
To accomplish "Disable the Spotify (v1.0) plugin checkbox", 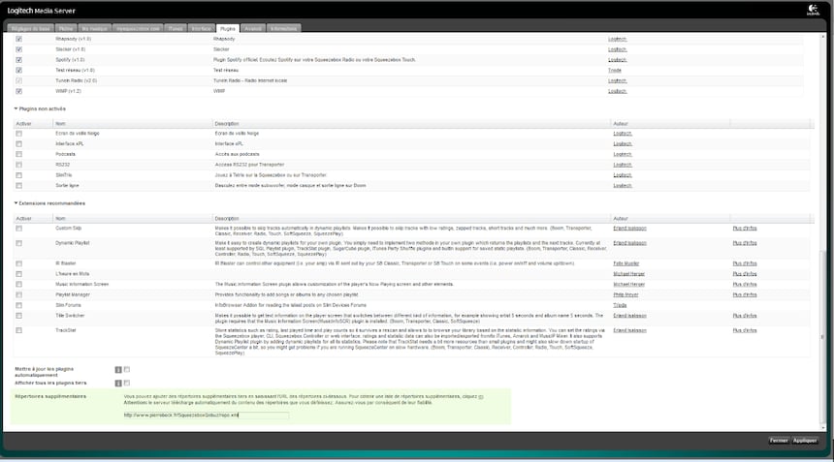I will click(x=19, y=60).
